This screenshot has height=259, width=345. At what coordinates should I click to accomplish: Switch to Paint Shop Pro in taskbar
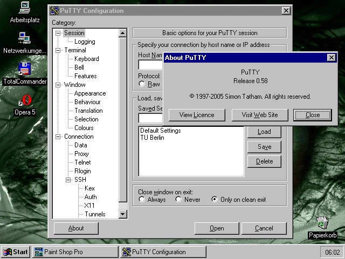pyautogui.click(x=75, y=252)
